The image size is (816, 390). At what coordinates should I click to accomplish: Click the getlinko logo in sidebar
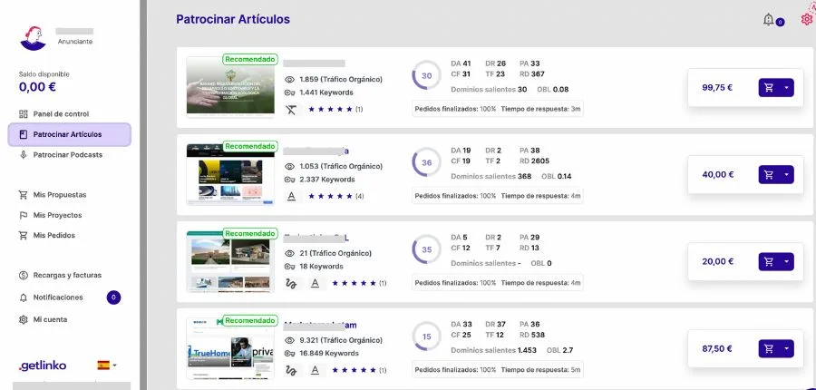point(41,366)
